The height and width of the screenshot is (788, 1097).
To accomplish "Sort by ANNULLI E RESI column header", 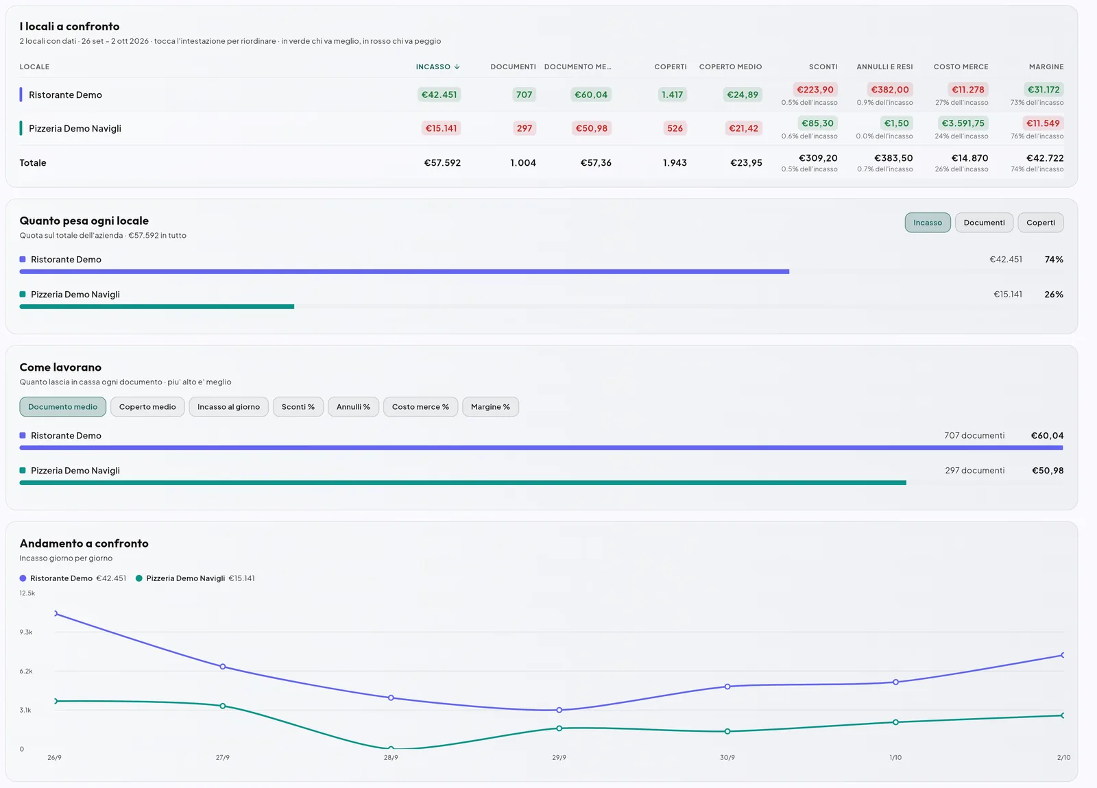I will pos(884,66).
